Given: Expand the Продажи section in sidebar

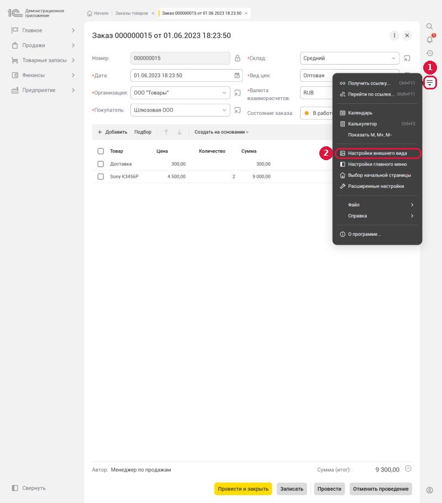Looking at the screenshot, I should coord(43,45).
